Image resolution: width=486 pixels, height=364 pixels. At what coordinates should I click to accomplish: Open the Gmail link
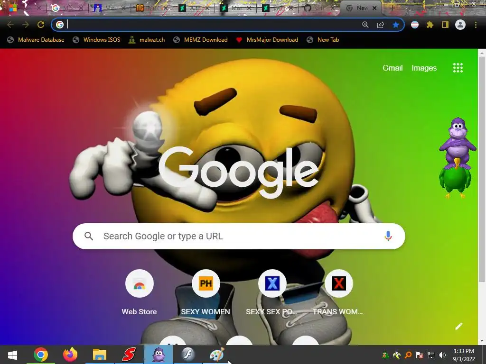[x=393, y=68]
